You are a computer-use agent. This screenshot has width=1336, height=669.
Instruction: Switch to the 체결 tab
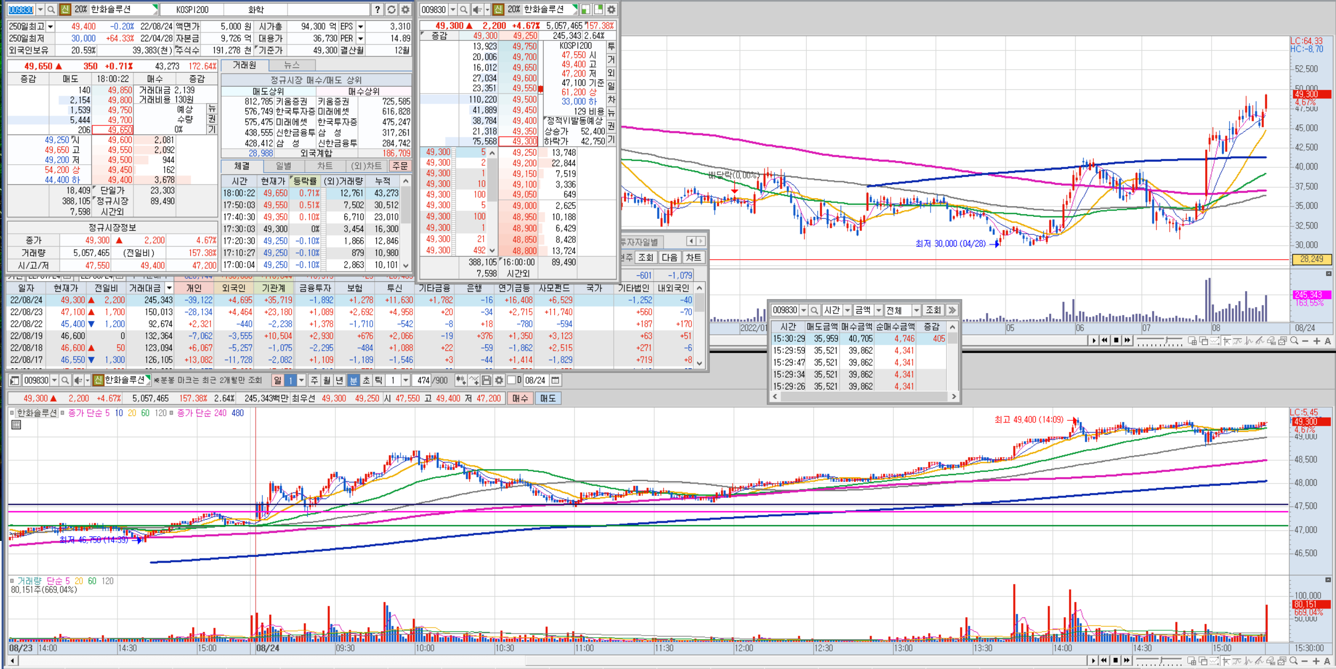point(242,166)
